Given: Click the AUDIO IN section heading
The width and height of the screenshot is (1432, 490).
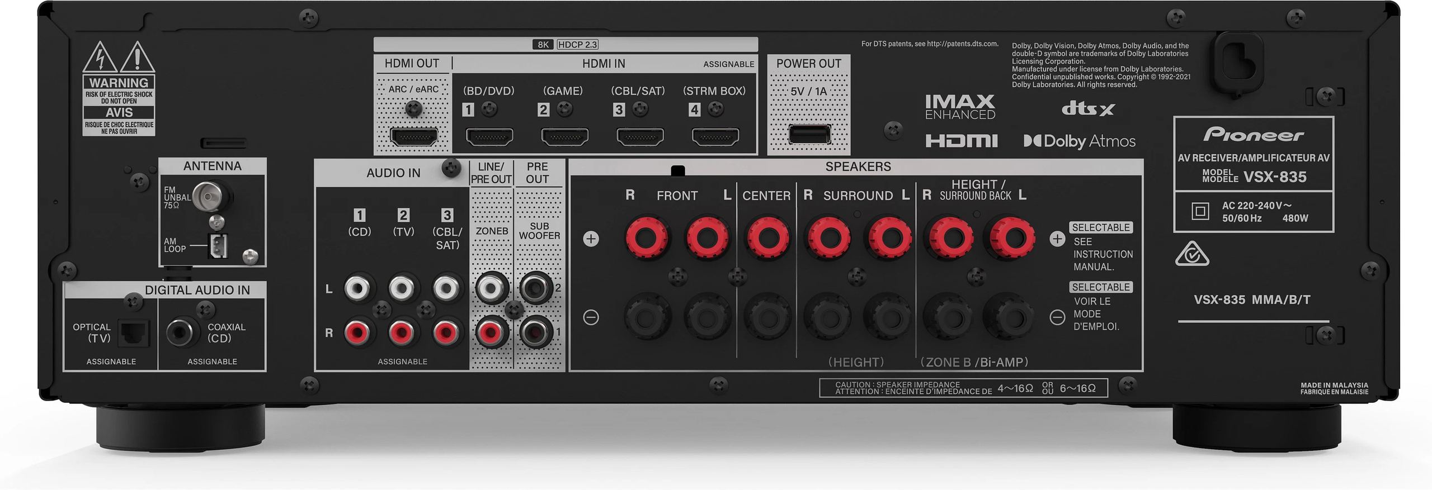Looking at the screenshot, I should tap(393, 173).
